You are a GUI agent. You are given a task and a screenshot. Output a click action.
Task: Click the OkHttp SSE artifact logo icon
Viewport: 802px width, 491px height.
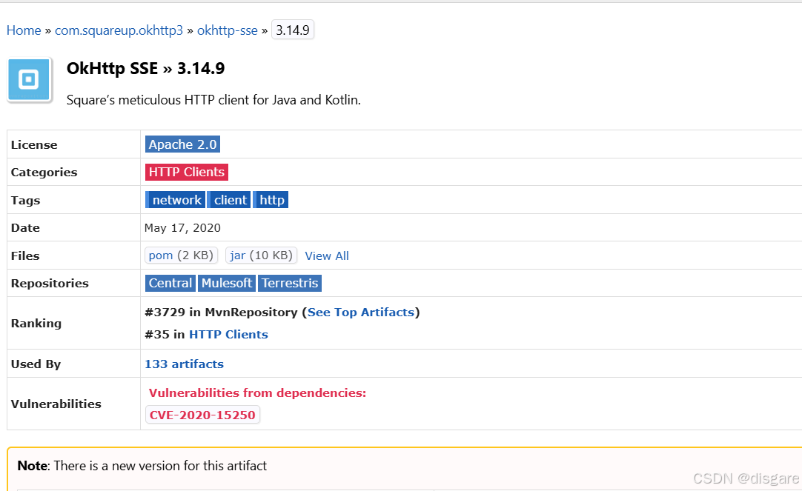tap(30, 79)
